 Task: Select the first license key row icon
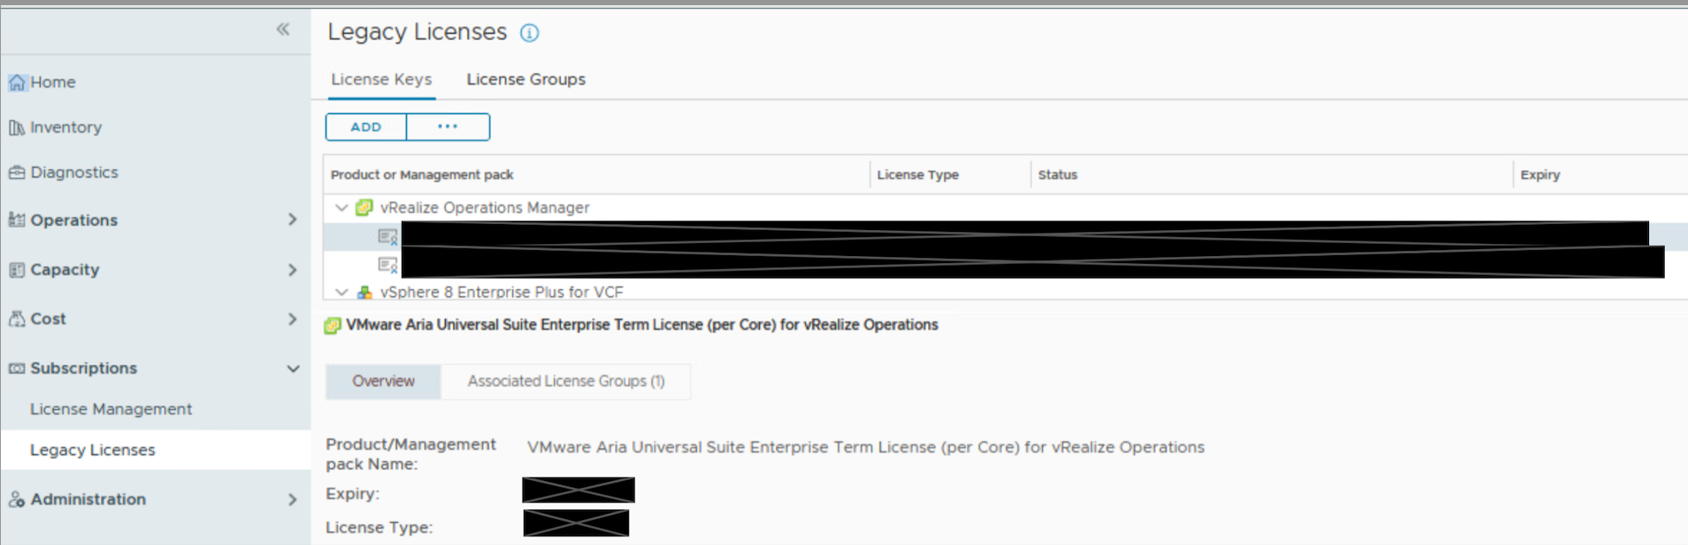coord(388,236)
